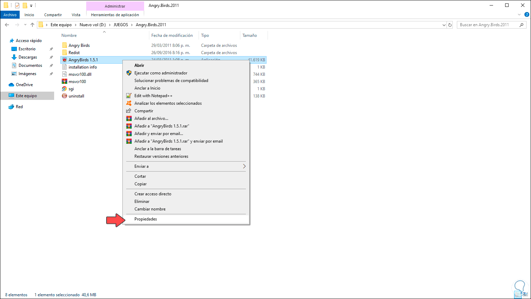
Task: Click the Avast scan icon in context menu
Action: pos(129,103)
